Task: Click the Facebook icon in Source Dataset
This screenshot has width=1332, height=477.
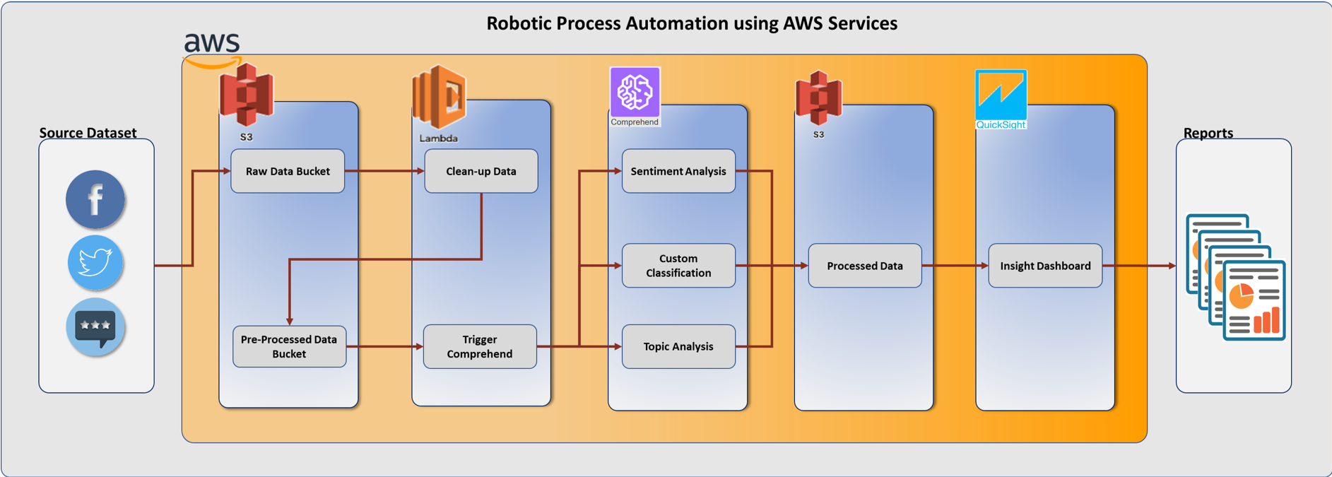Action: (x=95, y=199)
